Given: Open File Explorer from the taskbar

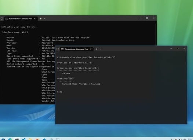Looking at the screenshot, I should pyautogui.click(x=30, y=139).
